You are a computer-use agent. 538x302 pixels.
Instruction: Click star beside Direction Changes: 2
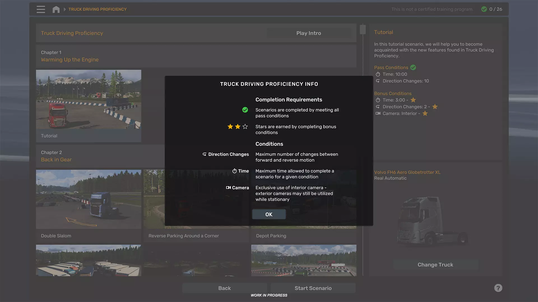tap(435, 107)
